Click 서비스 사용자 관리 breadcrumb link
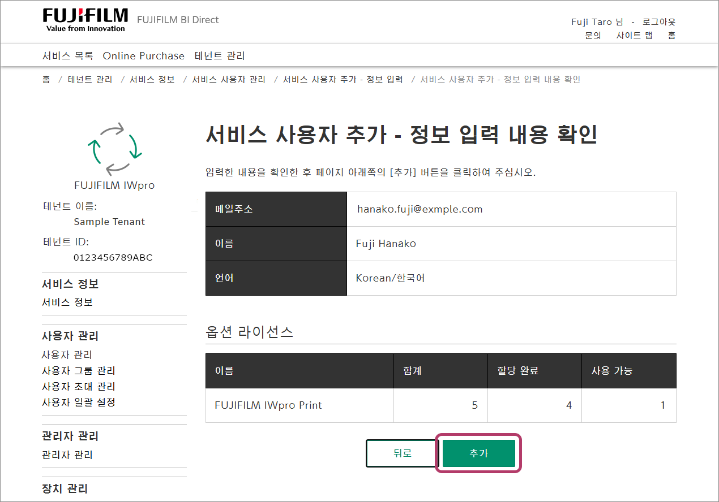The width and height of the screenshot is (719, 502). 229,80
